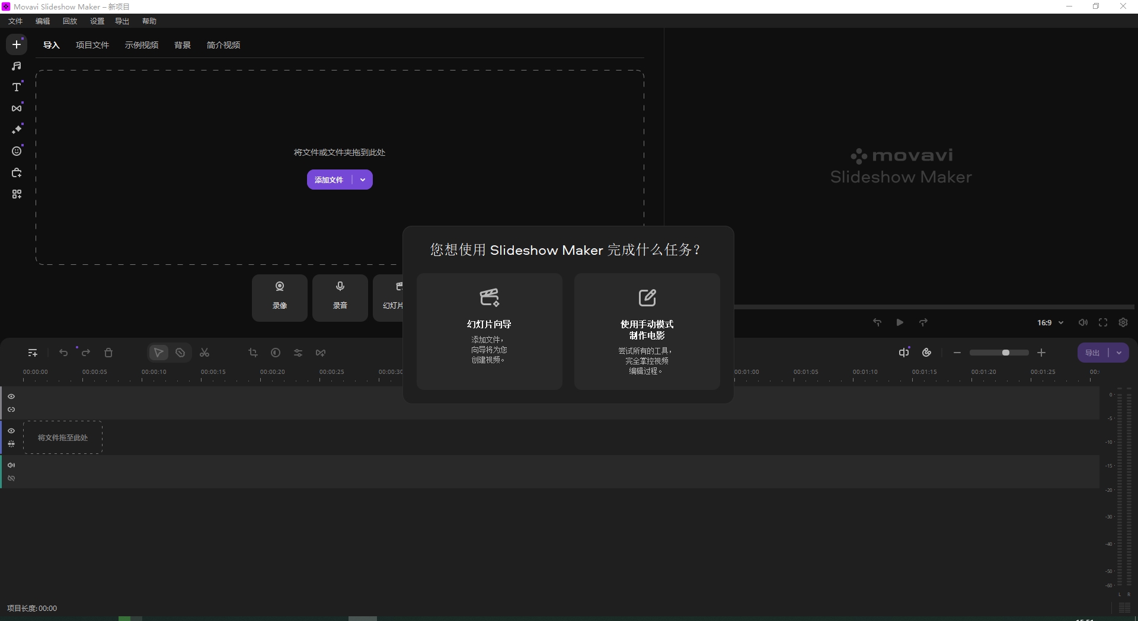Click timeline ruler at 00:00:10

pyautogui.click(x=154, y=372)
